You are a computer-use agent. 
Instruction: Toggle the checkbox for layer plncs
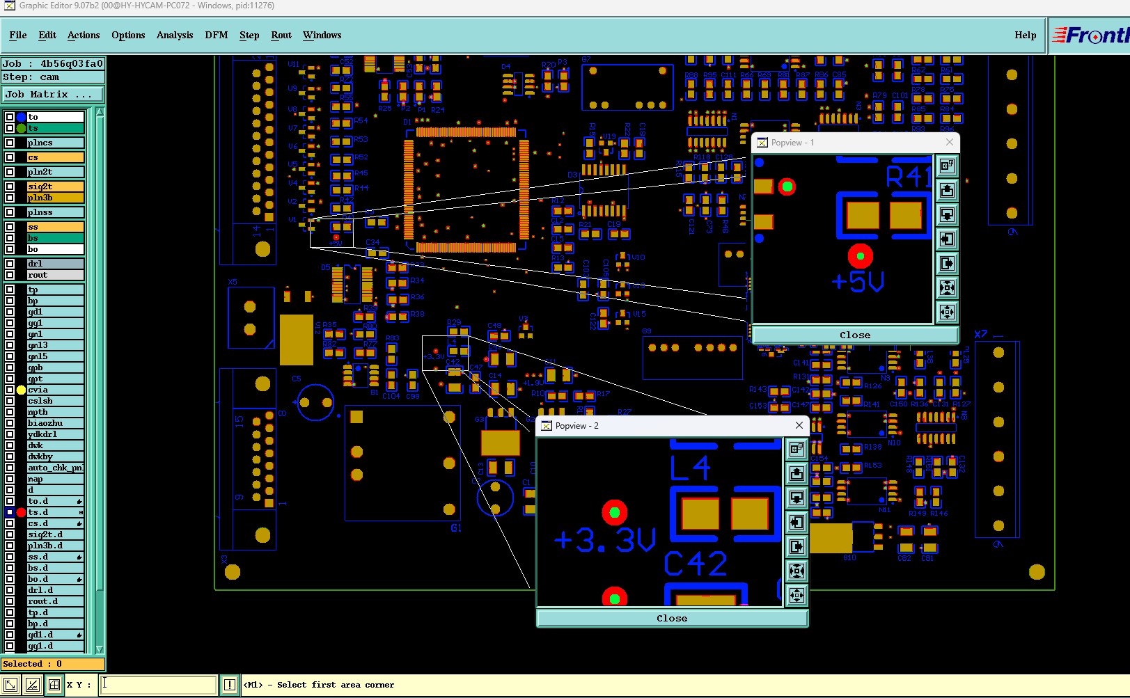point(10,143)
